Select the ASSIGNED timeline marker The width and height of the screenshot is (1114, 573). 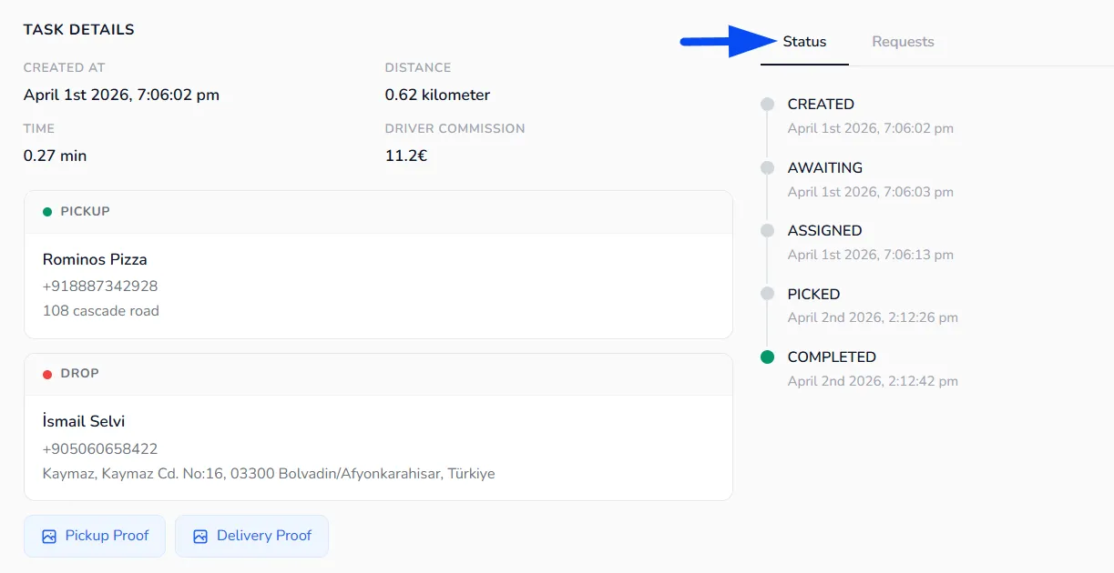pos(767,231)
